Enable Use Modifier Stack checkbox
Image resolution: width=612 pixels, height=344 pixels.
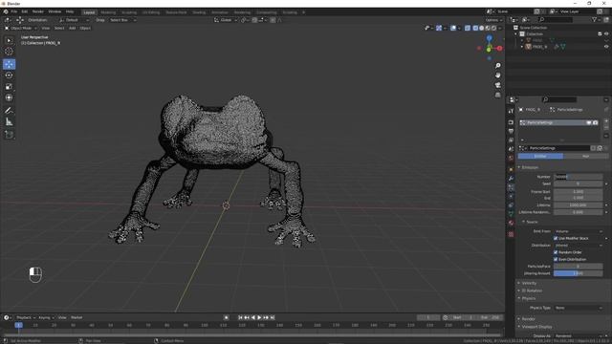click(556, 238)
